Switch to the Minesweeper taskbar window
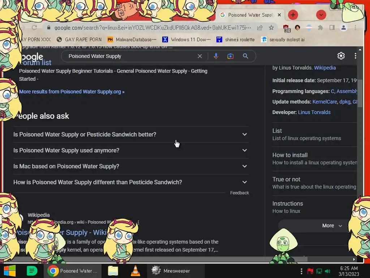370x278 pixels. (176, 271)
